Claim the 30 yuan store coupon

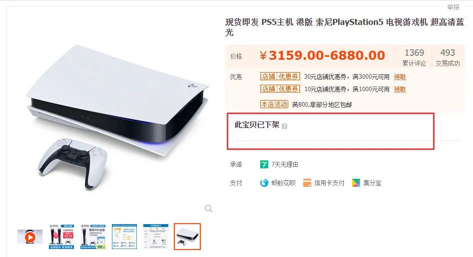click(400, 77)
